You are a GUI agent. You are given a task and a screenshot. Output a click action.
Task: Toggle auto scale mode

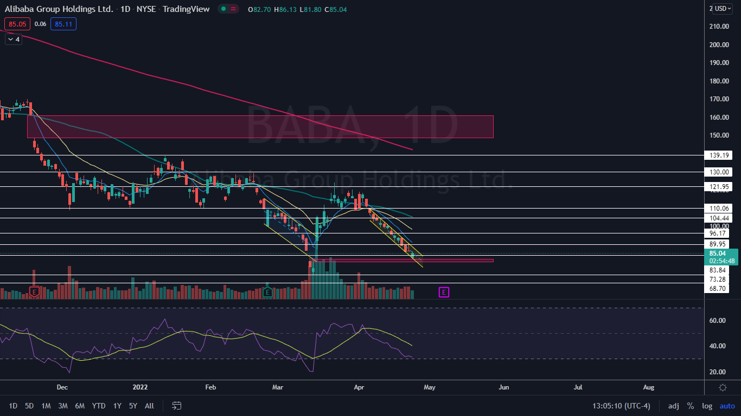click(727, 406)
